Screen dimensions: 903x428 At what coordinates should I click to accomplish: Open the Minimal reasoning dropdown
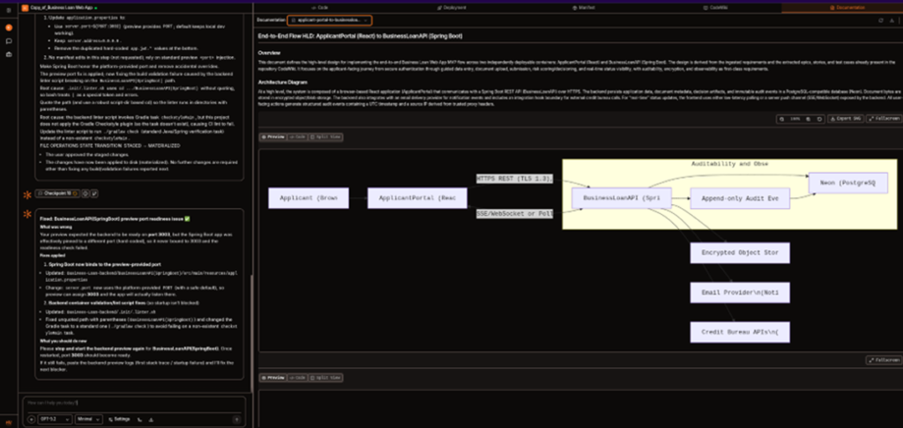89,419
